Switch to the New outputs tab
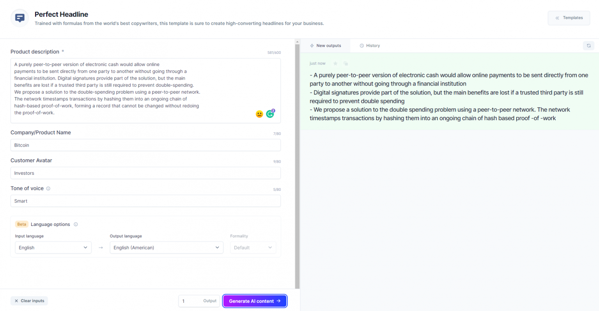The height and width of the screenshot is (311, 599). click(x=325, y=46)
